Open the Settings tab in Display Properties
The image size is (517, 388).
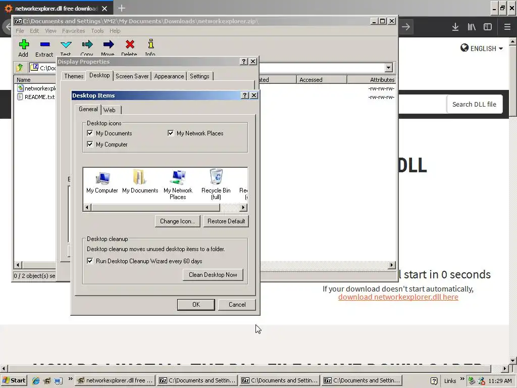click(x=199, y=76)
